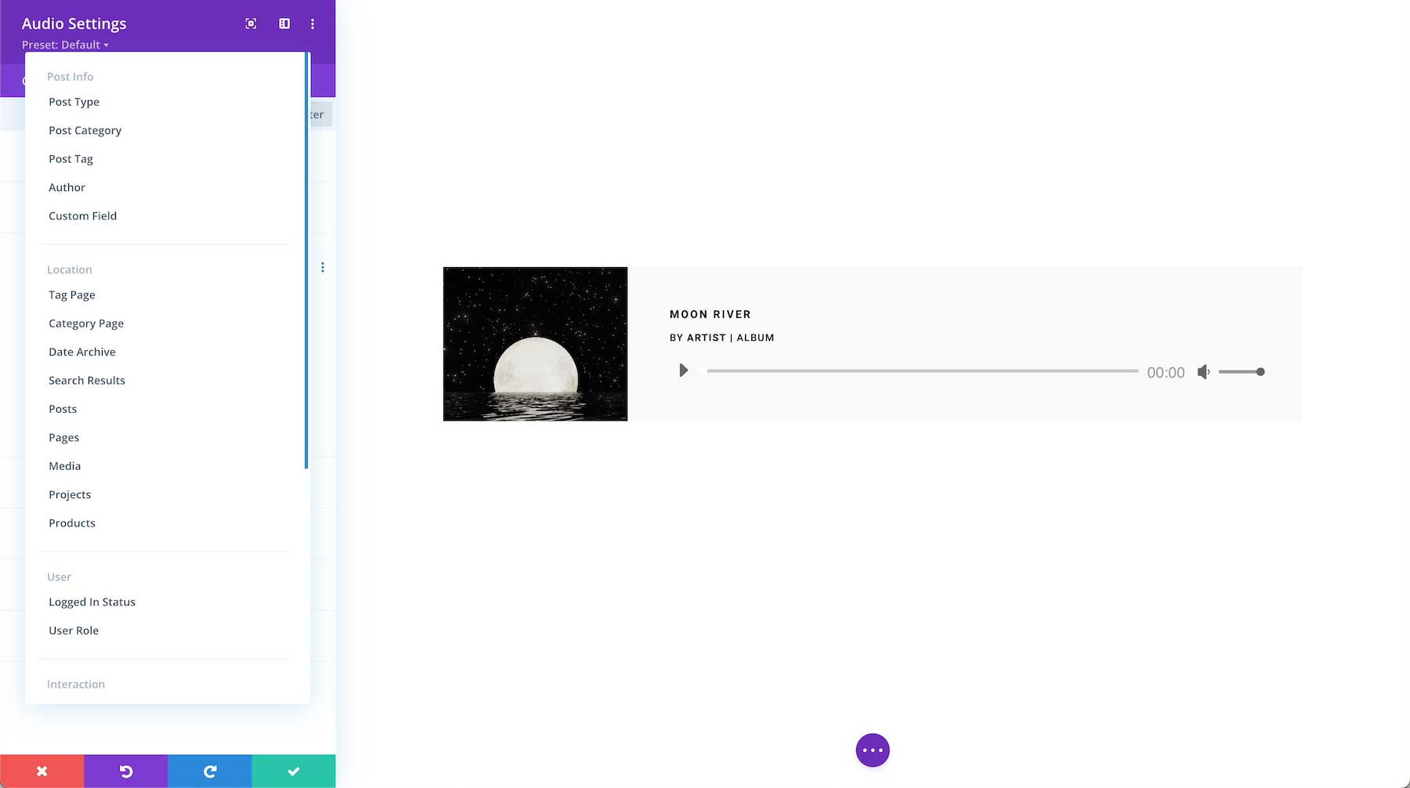Choose Logged In Status under User section
The height and width of the screenshot is (788, 1410).
pyautogui.click(x=92, y=602)
